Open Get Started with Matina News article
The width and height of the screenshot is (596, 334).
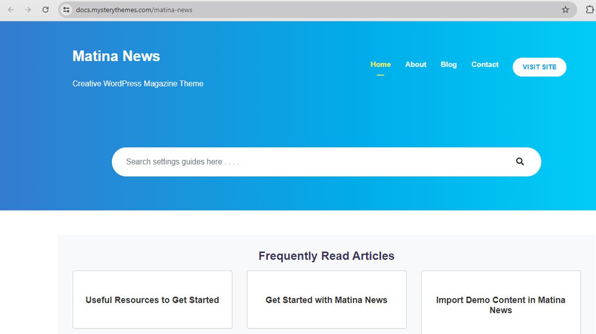[326, 300]
